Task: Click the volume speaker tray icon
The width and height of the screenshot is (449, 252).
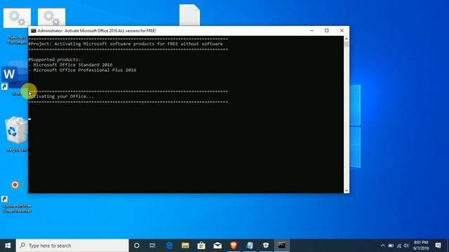Action: 406,246
